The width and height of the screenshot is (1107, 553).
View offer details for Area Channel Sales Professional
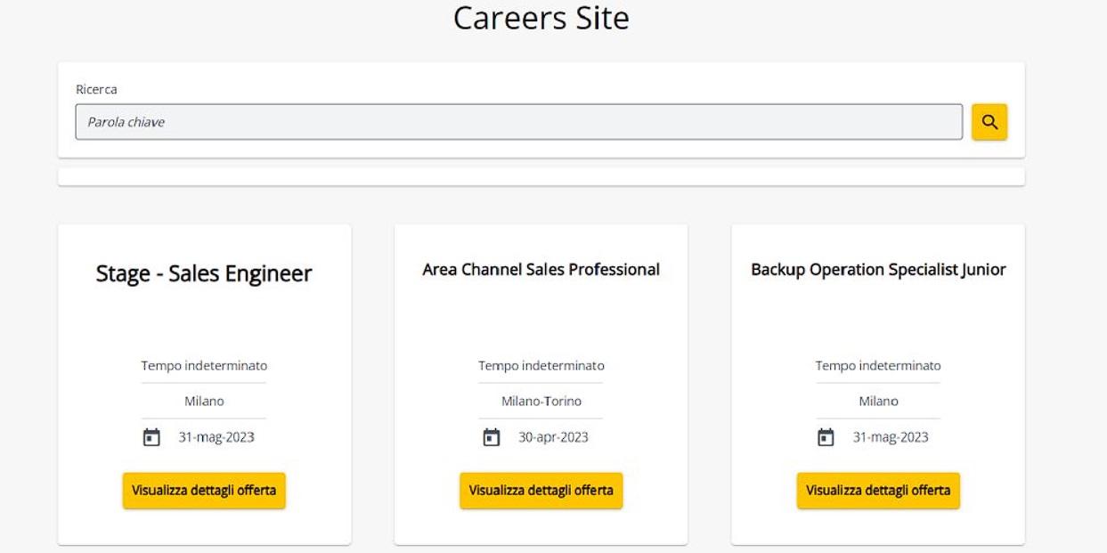pyautogui.click(x=541, y=491)
